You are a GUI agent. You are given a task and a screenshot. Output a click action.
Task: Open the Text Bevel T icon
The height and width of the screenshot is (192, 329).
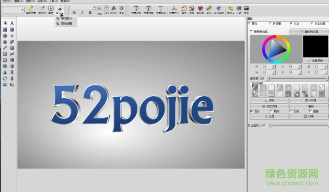161,8
